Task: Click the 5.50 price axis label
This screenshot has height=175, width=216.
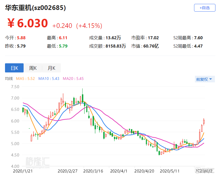Action: pos(15,132)
